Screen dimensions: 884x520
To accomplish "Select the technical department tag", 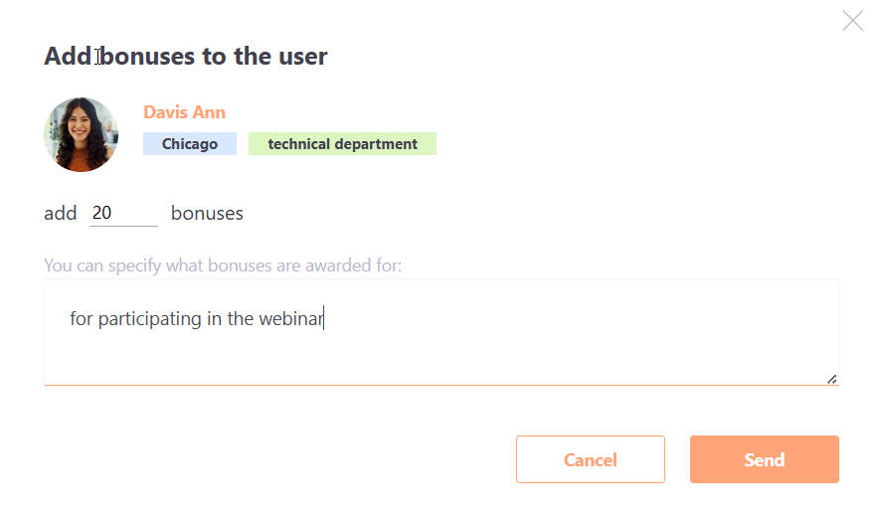I will click(342, 144).
